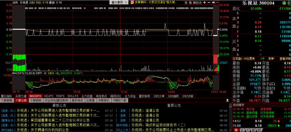Select the BOLLFS indicator tab

point(73,96)
